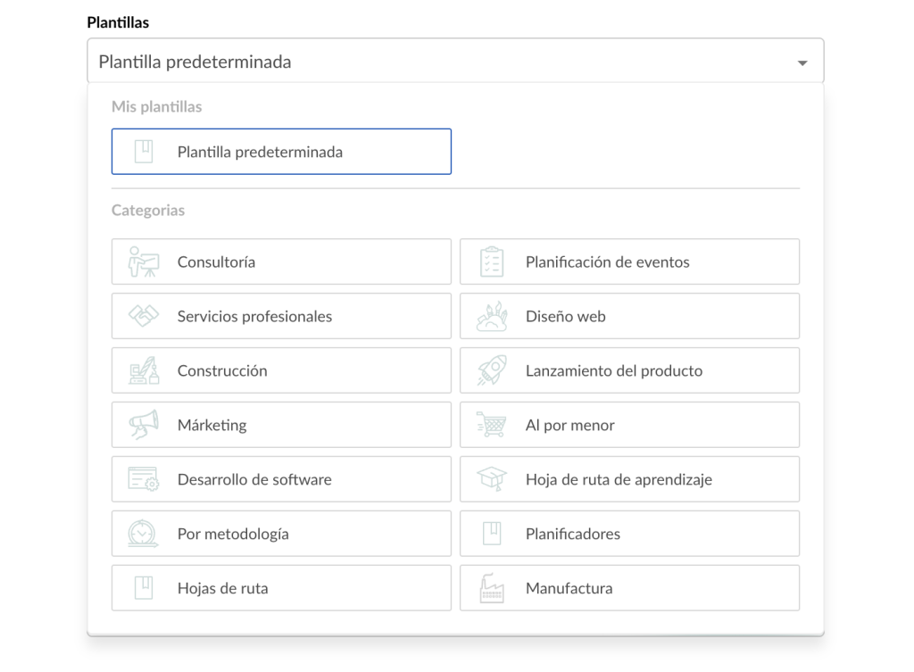Click the Planificación de eventos checklist icon

pos(492,261)
